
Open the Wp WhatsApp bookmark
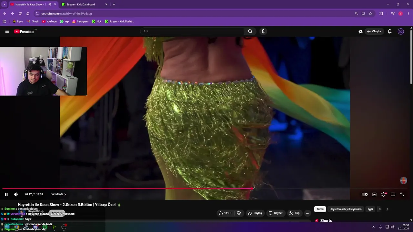64,22
